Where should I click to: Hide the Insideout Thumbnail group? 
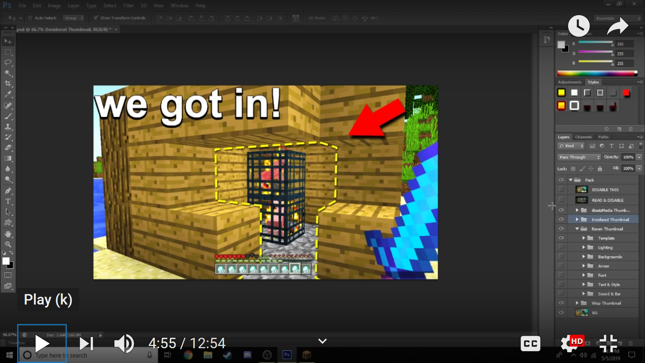click(561, 219)
